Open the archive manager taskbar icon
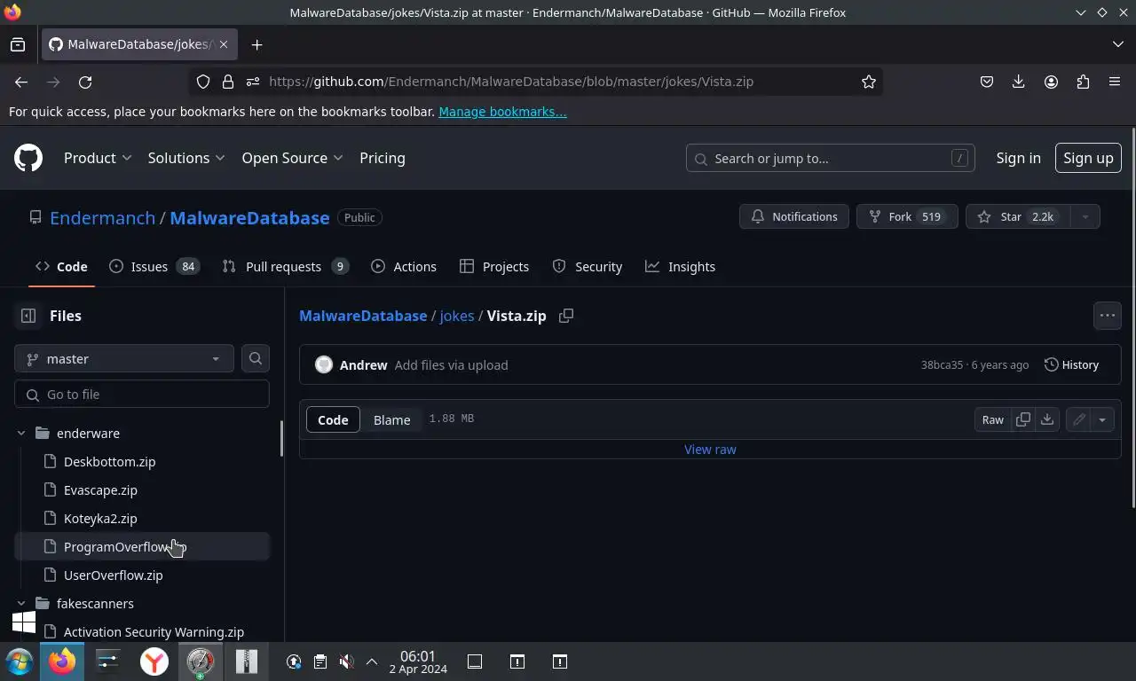Viewport: 1136px width, 681px height. pos(246,661)
